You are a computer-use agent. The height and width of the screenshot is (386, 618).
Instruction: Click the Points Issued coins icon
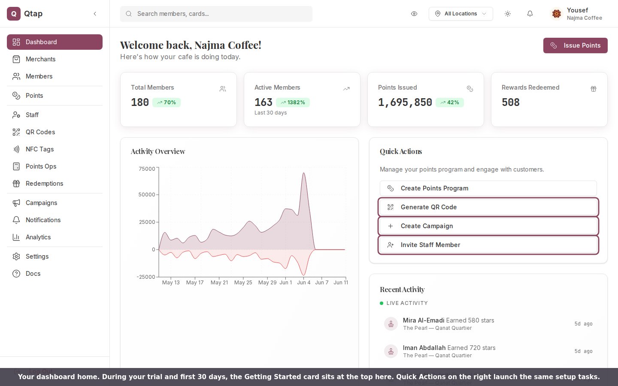click(470, 89)
